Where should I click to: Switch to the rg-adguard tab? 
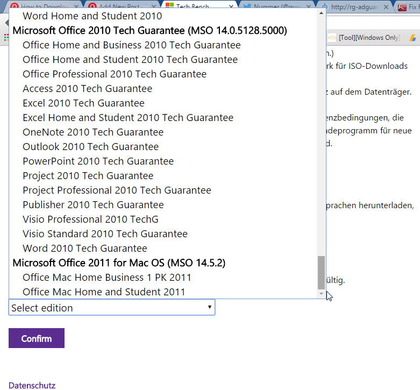[354, 6]
